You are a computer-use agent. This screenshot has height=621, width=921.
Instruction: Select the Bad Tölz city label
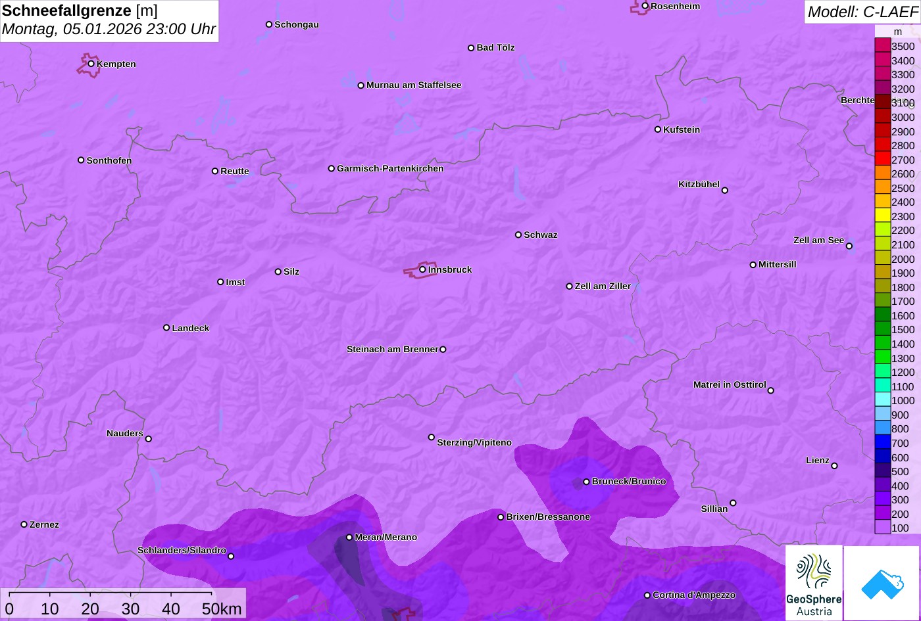coord(495,48)
